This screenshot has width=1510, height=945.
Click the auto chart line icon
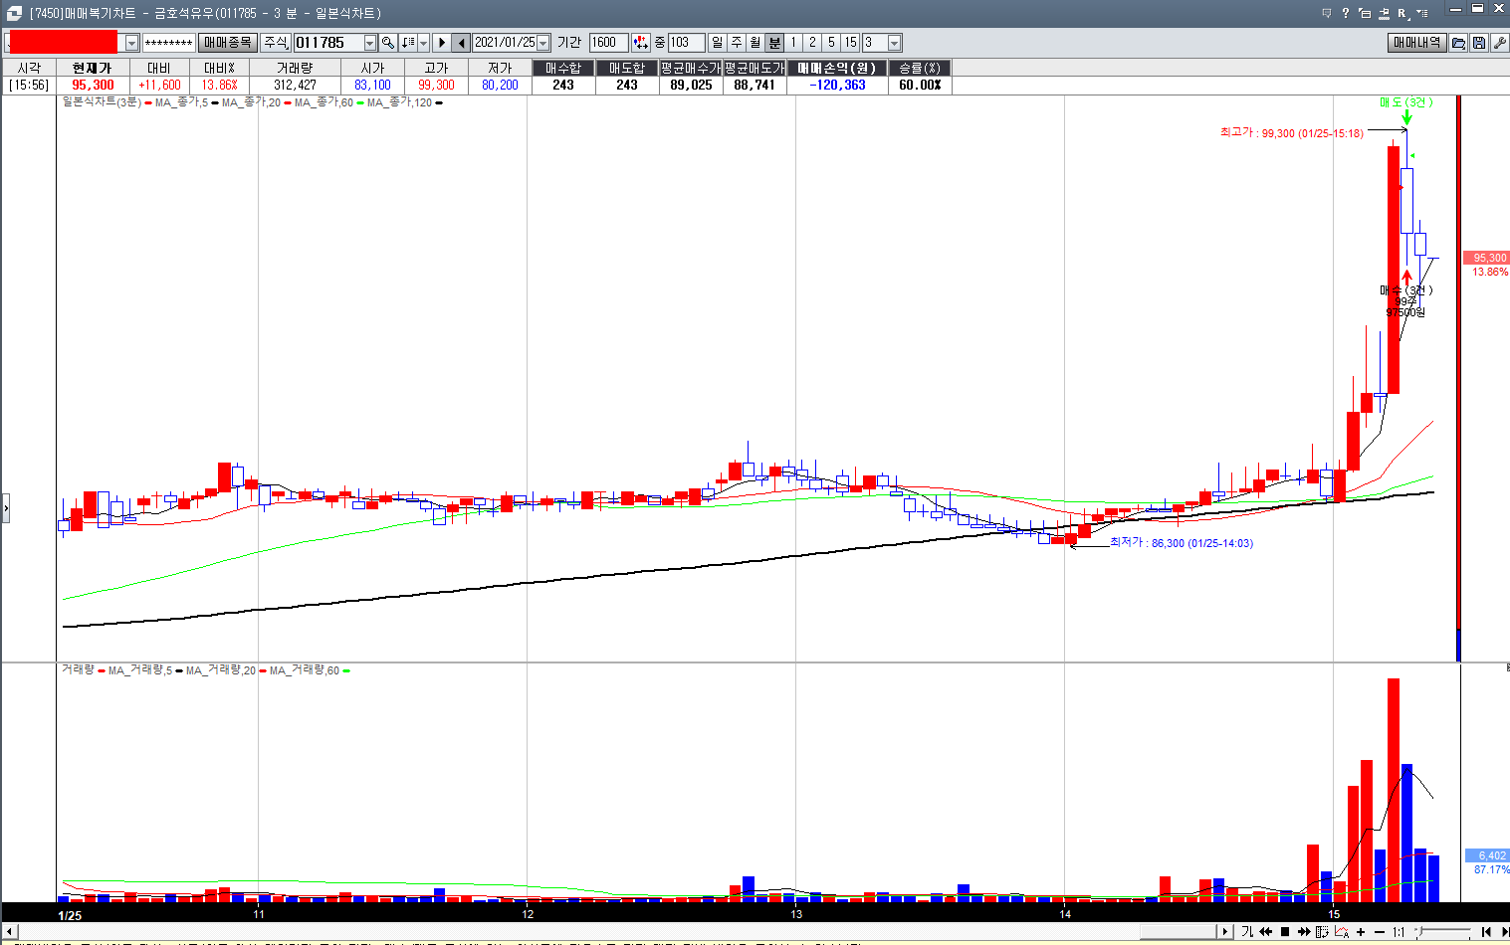pos(1341,932)
